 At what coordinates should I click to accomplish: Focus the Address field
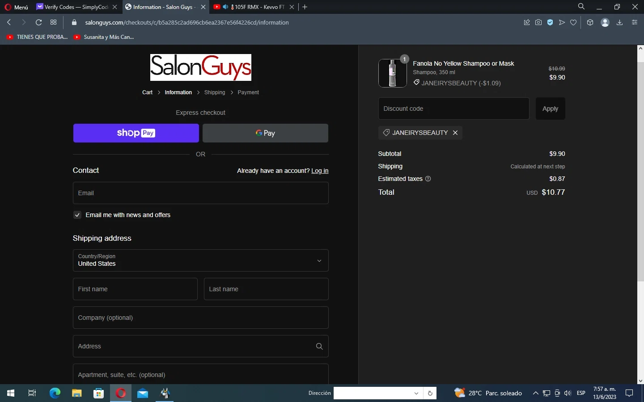tap(201, 346)
